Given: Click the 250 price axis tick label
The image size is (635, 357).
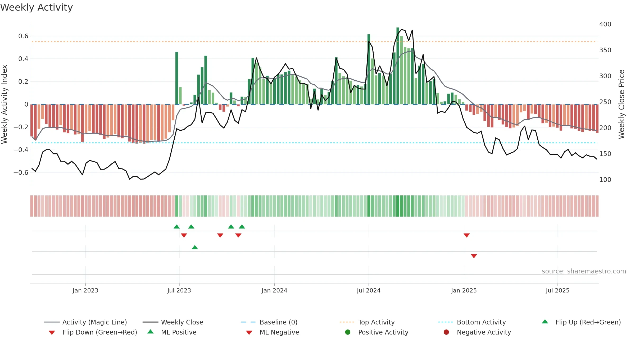Looking at the screenshot, I should click(x=605, y=102).
